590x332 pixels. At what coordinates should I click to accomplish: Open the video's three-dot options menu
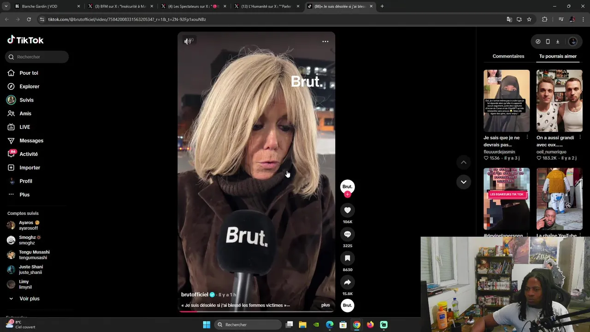[325, 41]
